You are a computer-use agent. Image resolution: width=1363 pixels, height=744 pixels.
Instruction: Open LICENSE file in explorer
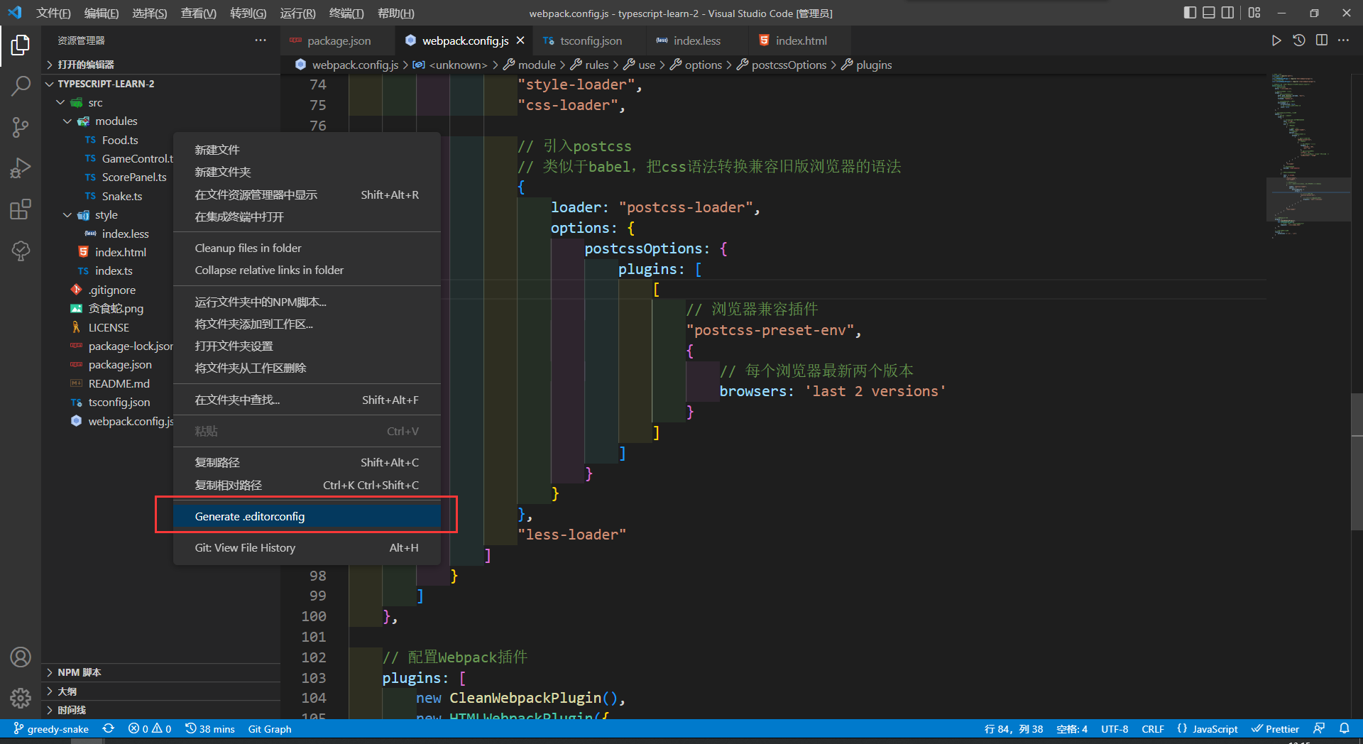click(x=109, y=327)
